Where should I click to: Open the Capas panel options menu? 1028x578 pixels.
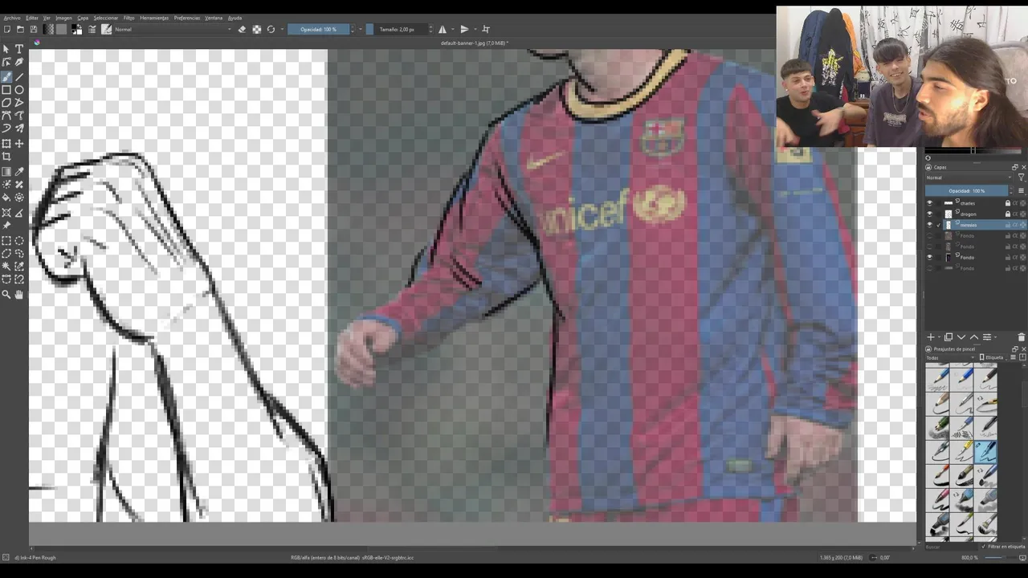pos(1022,191)
